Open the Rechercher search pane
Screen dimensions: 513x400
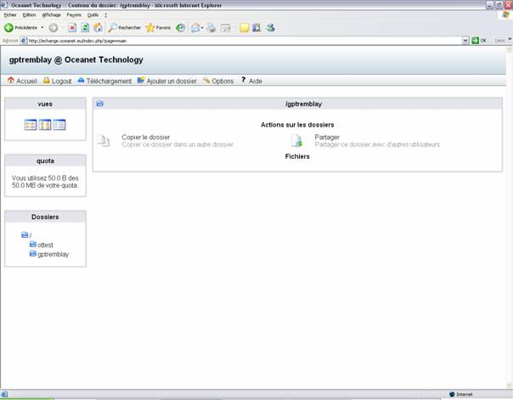[124, 28]
